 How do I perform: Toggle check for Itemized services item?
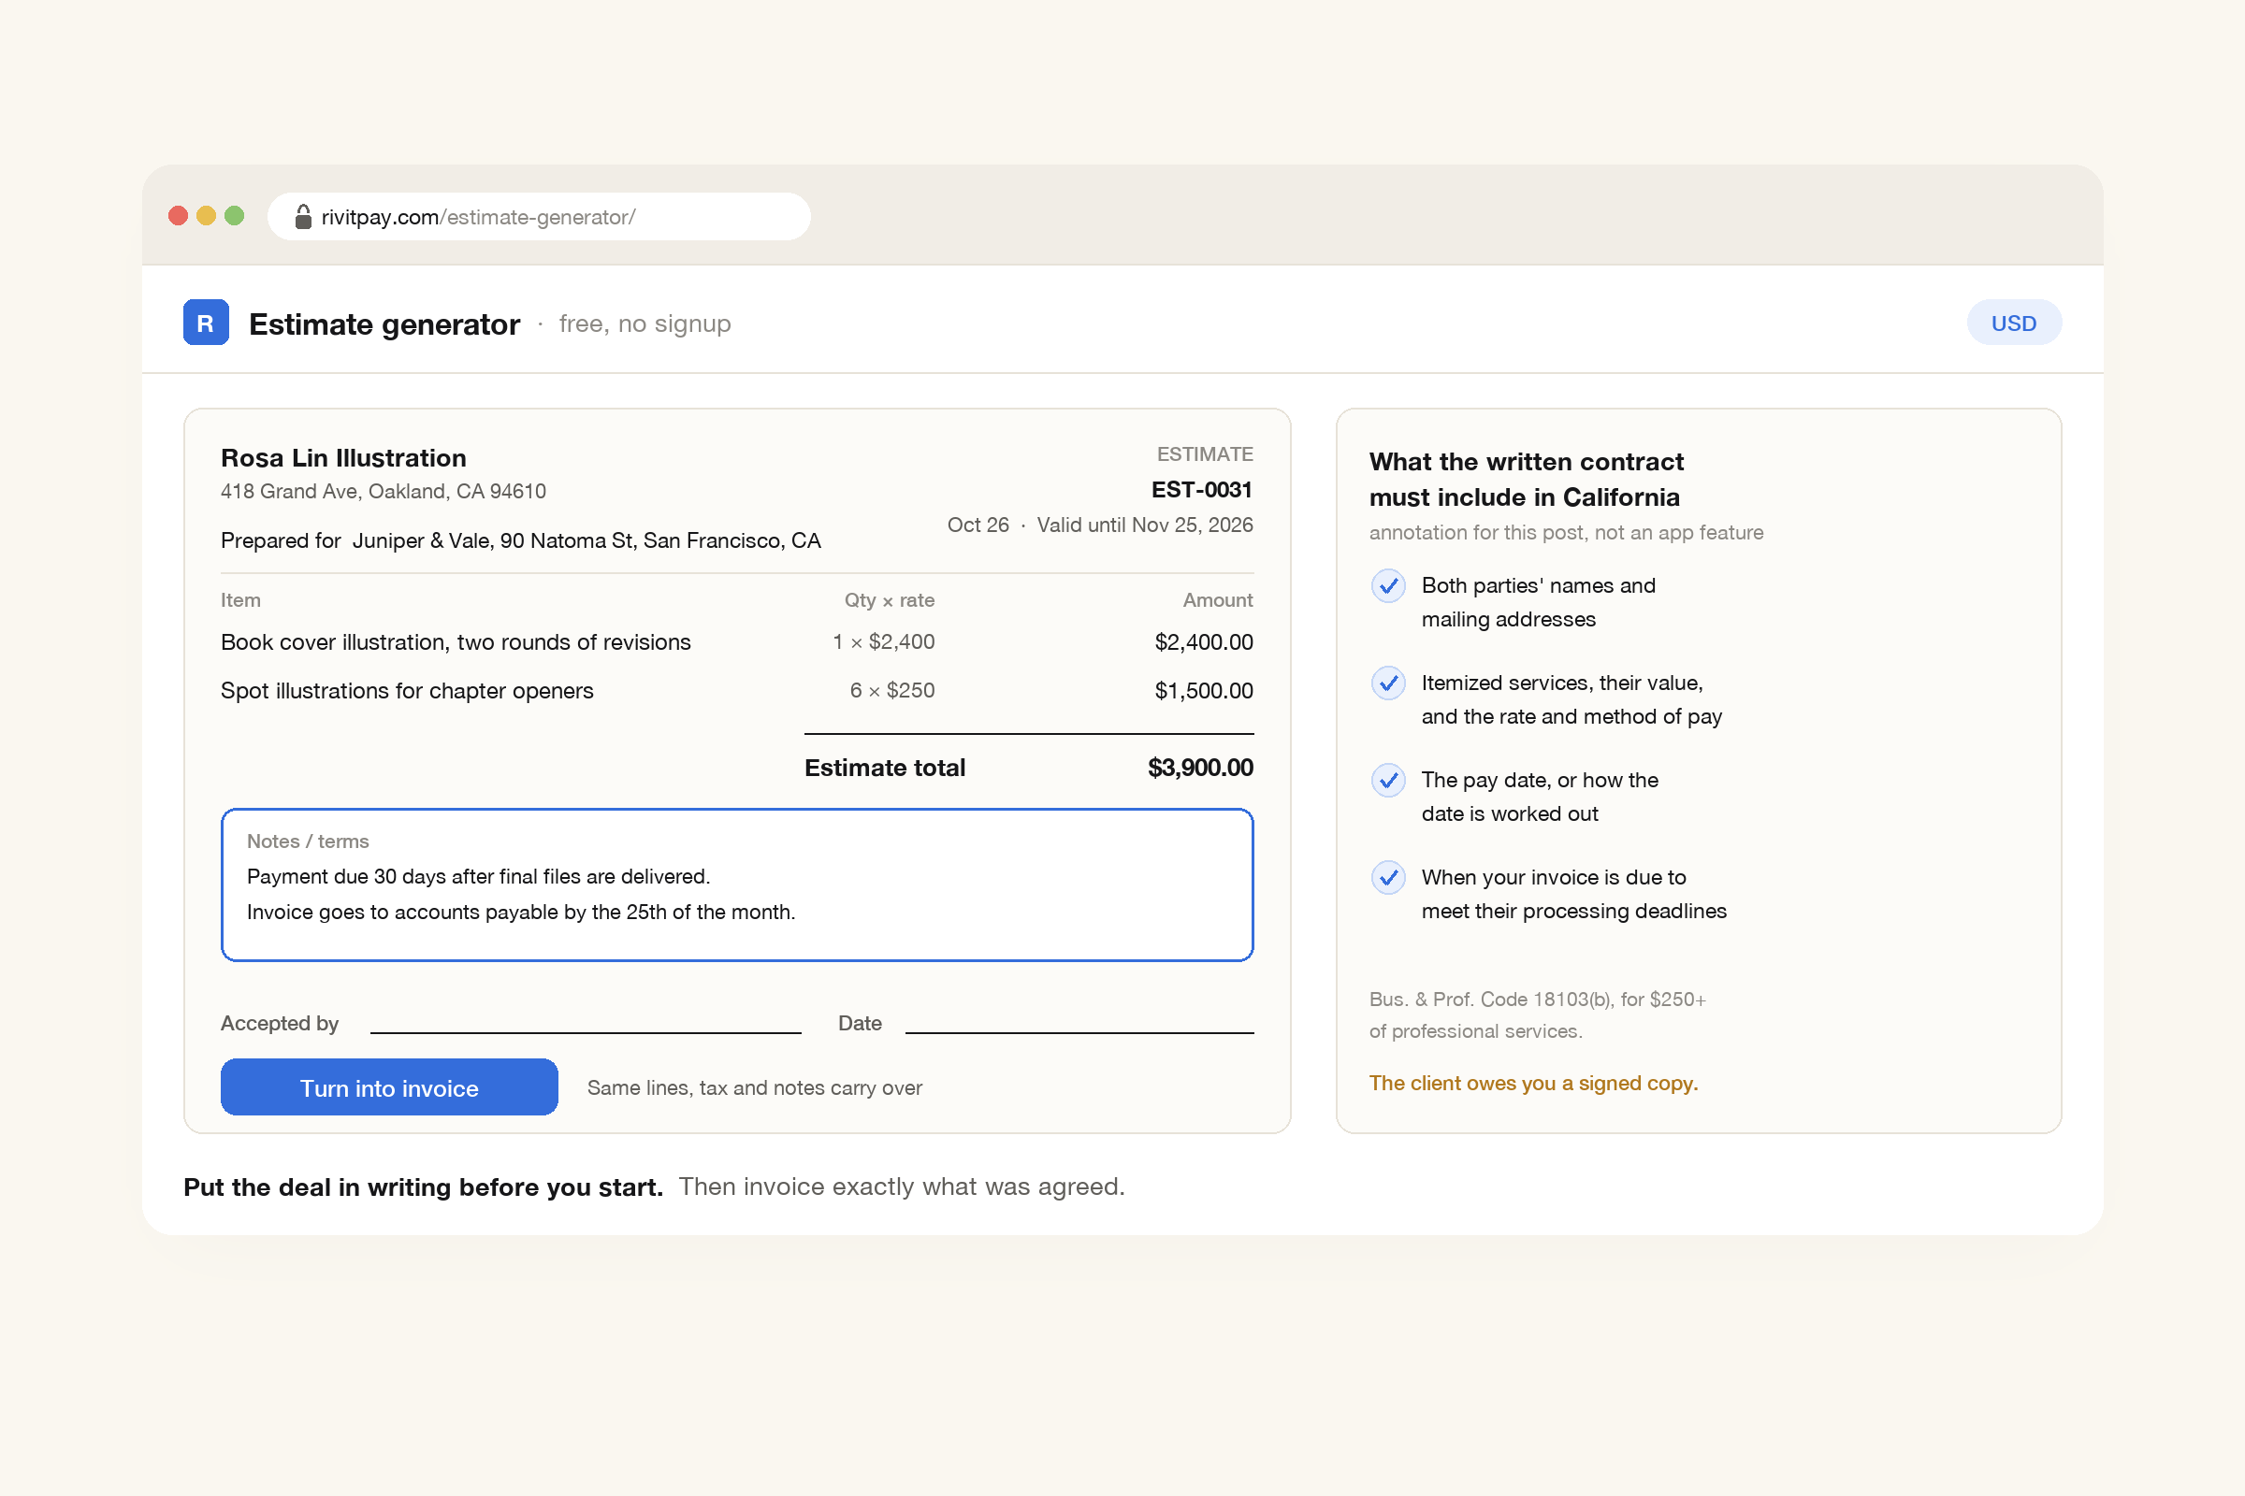pyautogui.click(x=1388, y=683)
